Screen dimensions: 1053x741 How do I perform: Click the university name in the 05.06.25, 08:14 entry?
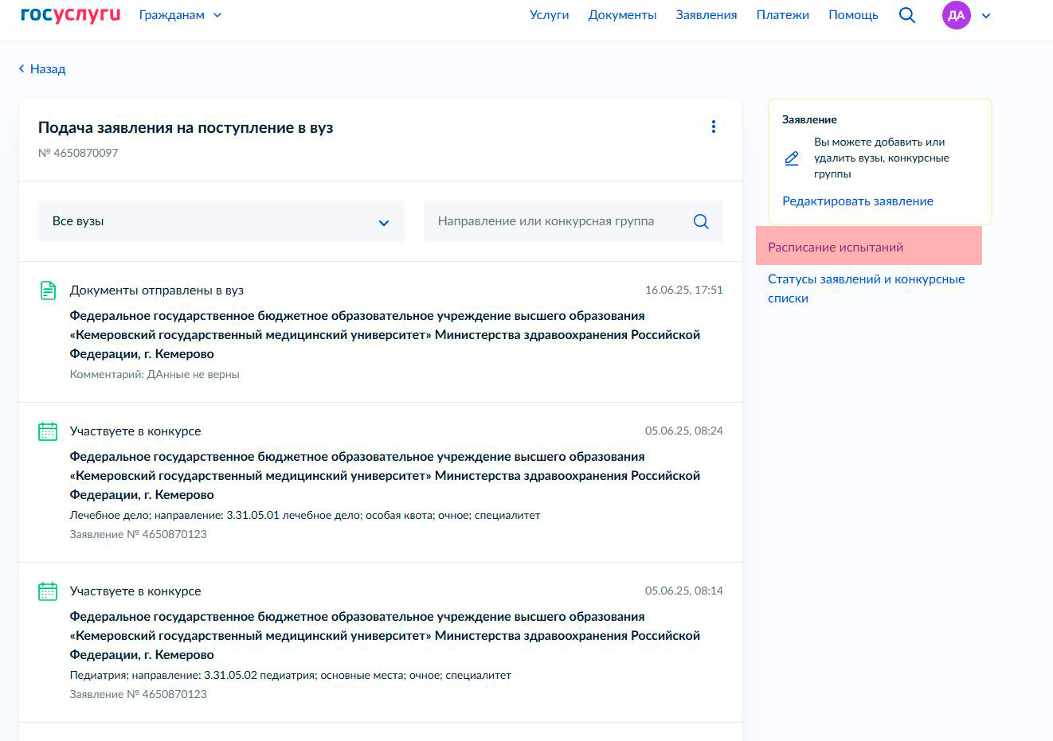click(x=385, y=636)
